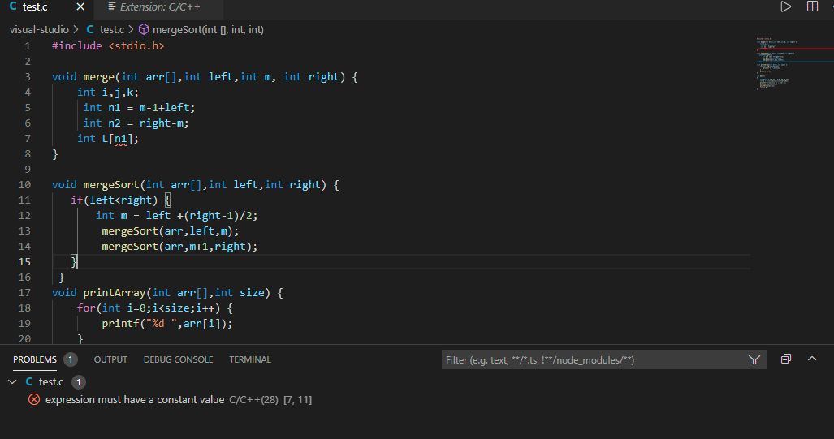Image resolution: width=834 pixels, height=439 pixels.
Task: Click '#include <stdio.h>' on line 1
Action: (x=108, y=46)
